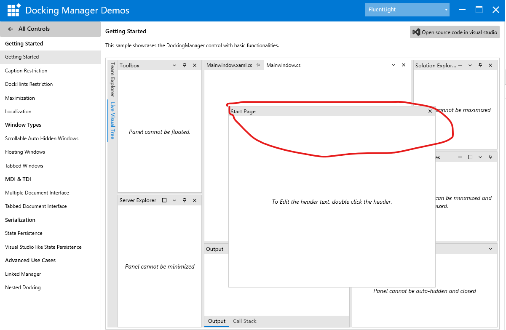Auto-hide Solution Explorer using pin icon

pyautogui.click(x=480, y=65)
